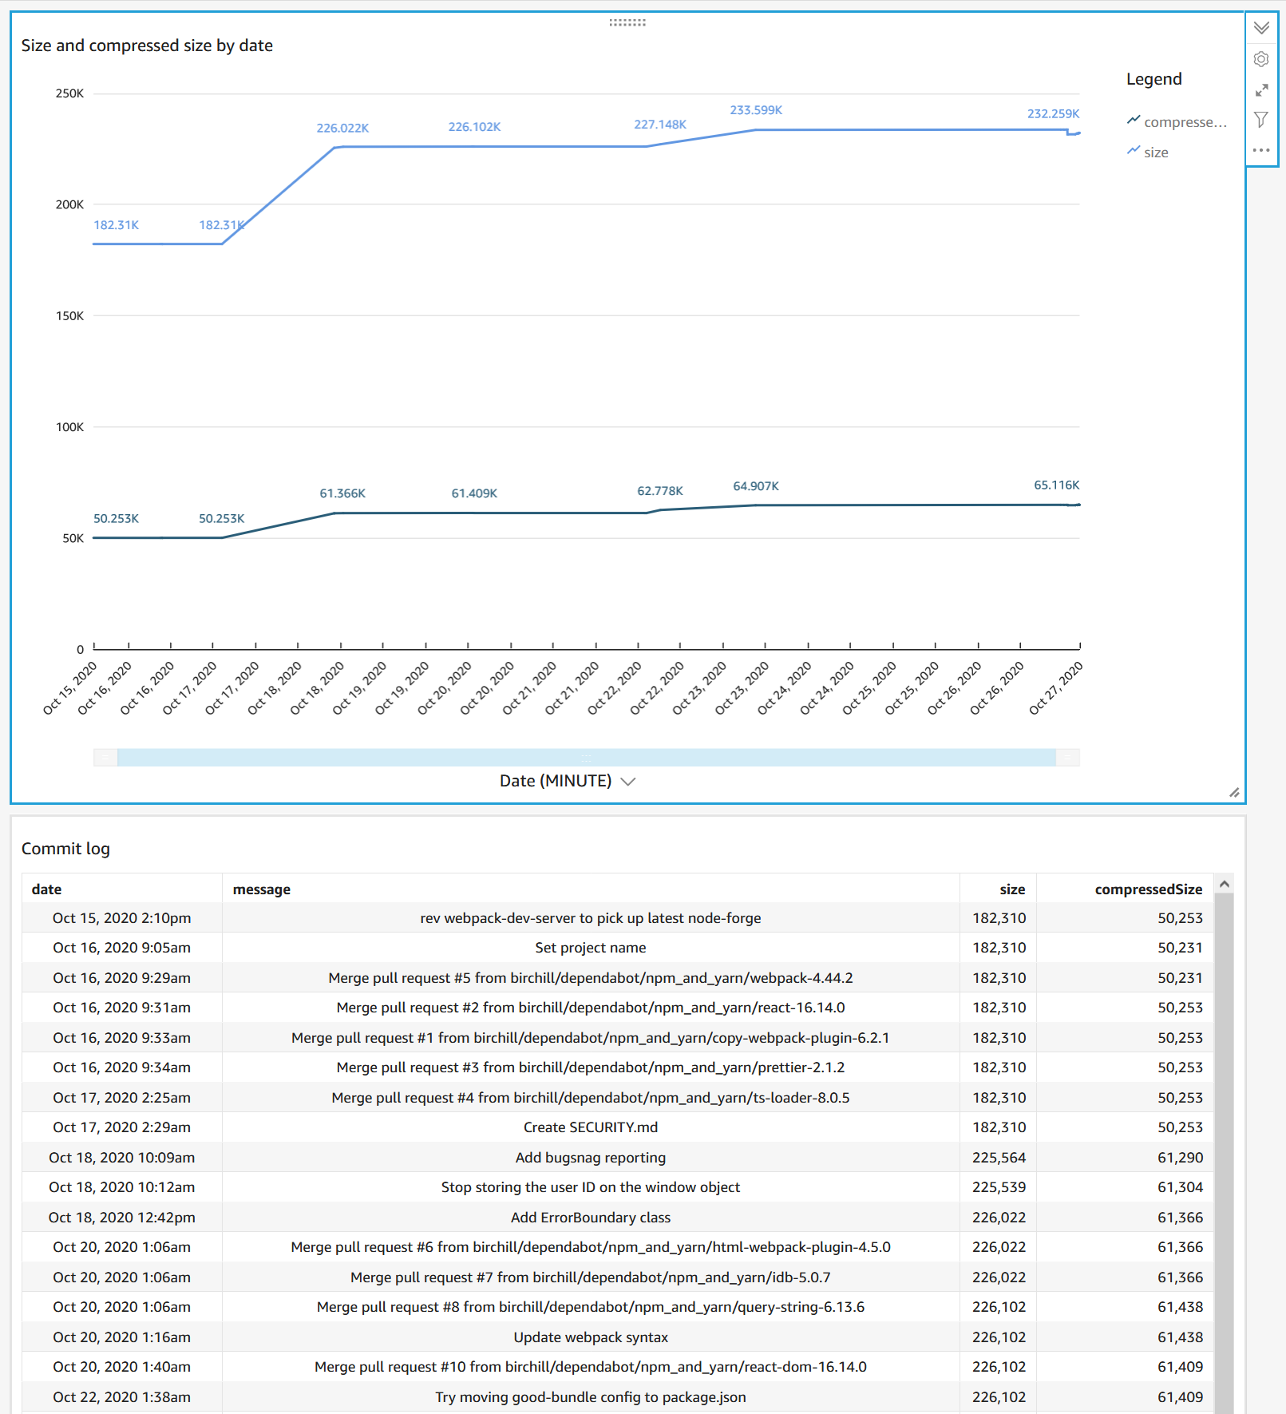Click the 'Oct 15, 2020 2:10pm' date cell
This screenshot has width=1286, height=1414.
click(122, 918)
